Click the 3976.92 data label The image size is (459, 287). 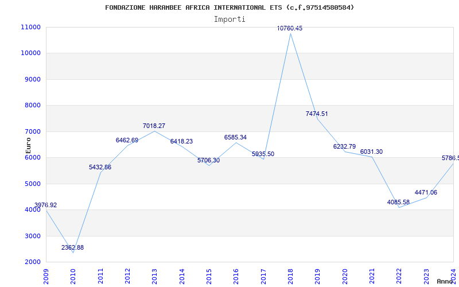tap(46, 205)
